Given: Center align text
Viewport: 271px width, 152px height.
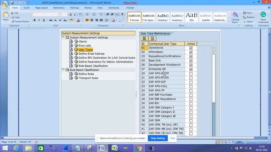Looking at the screenshot, I should tap(92, 20).
